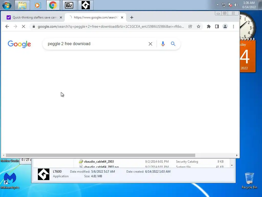262x197 pixels.
Task: Click the 9/2/2014 6:01 PM date cell
Action: point(157,162)
